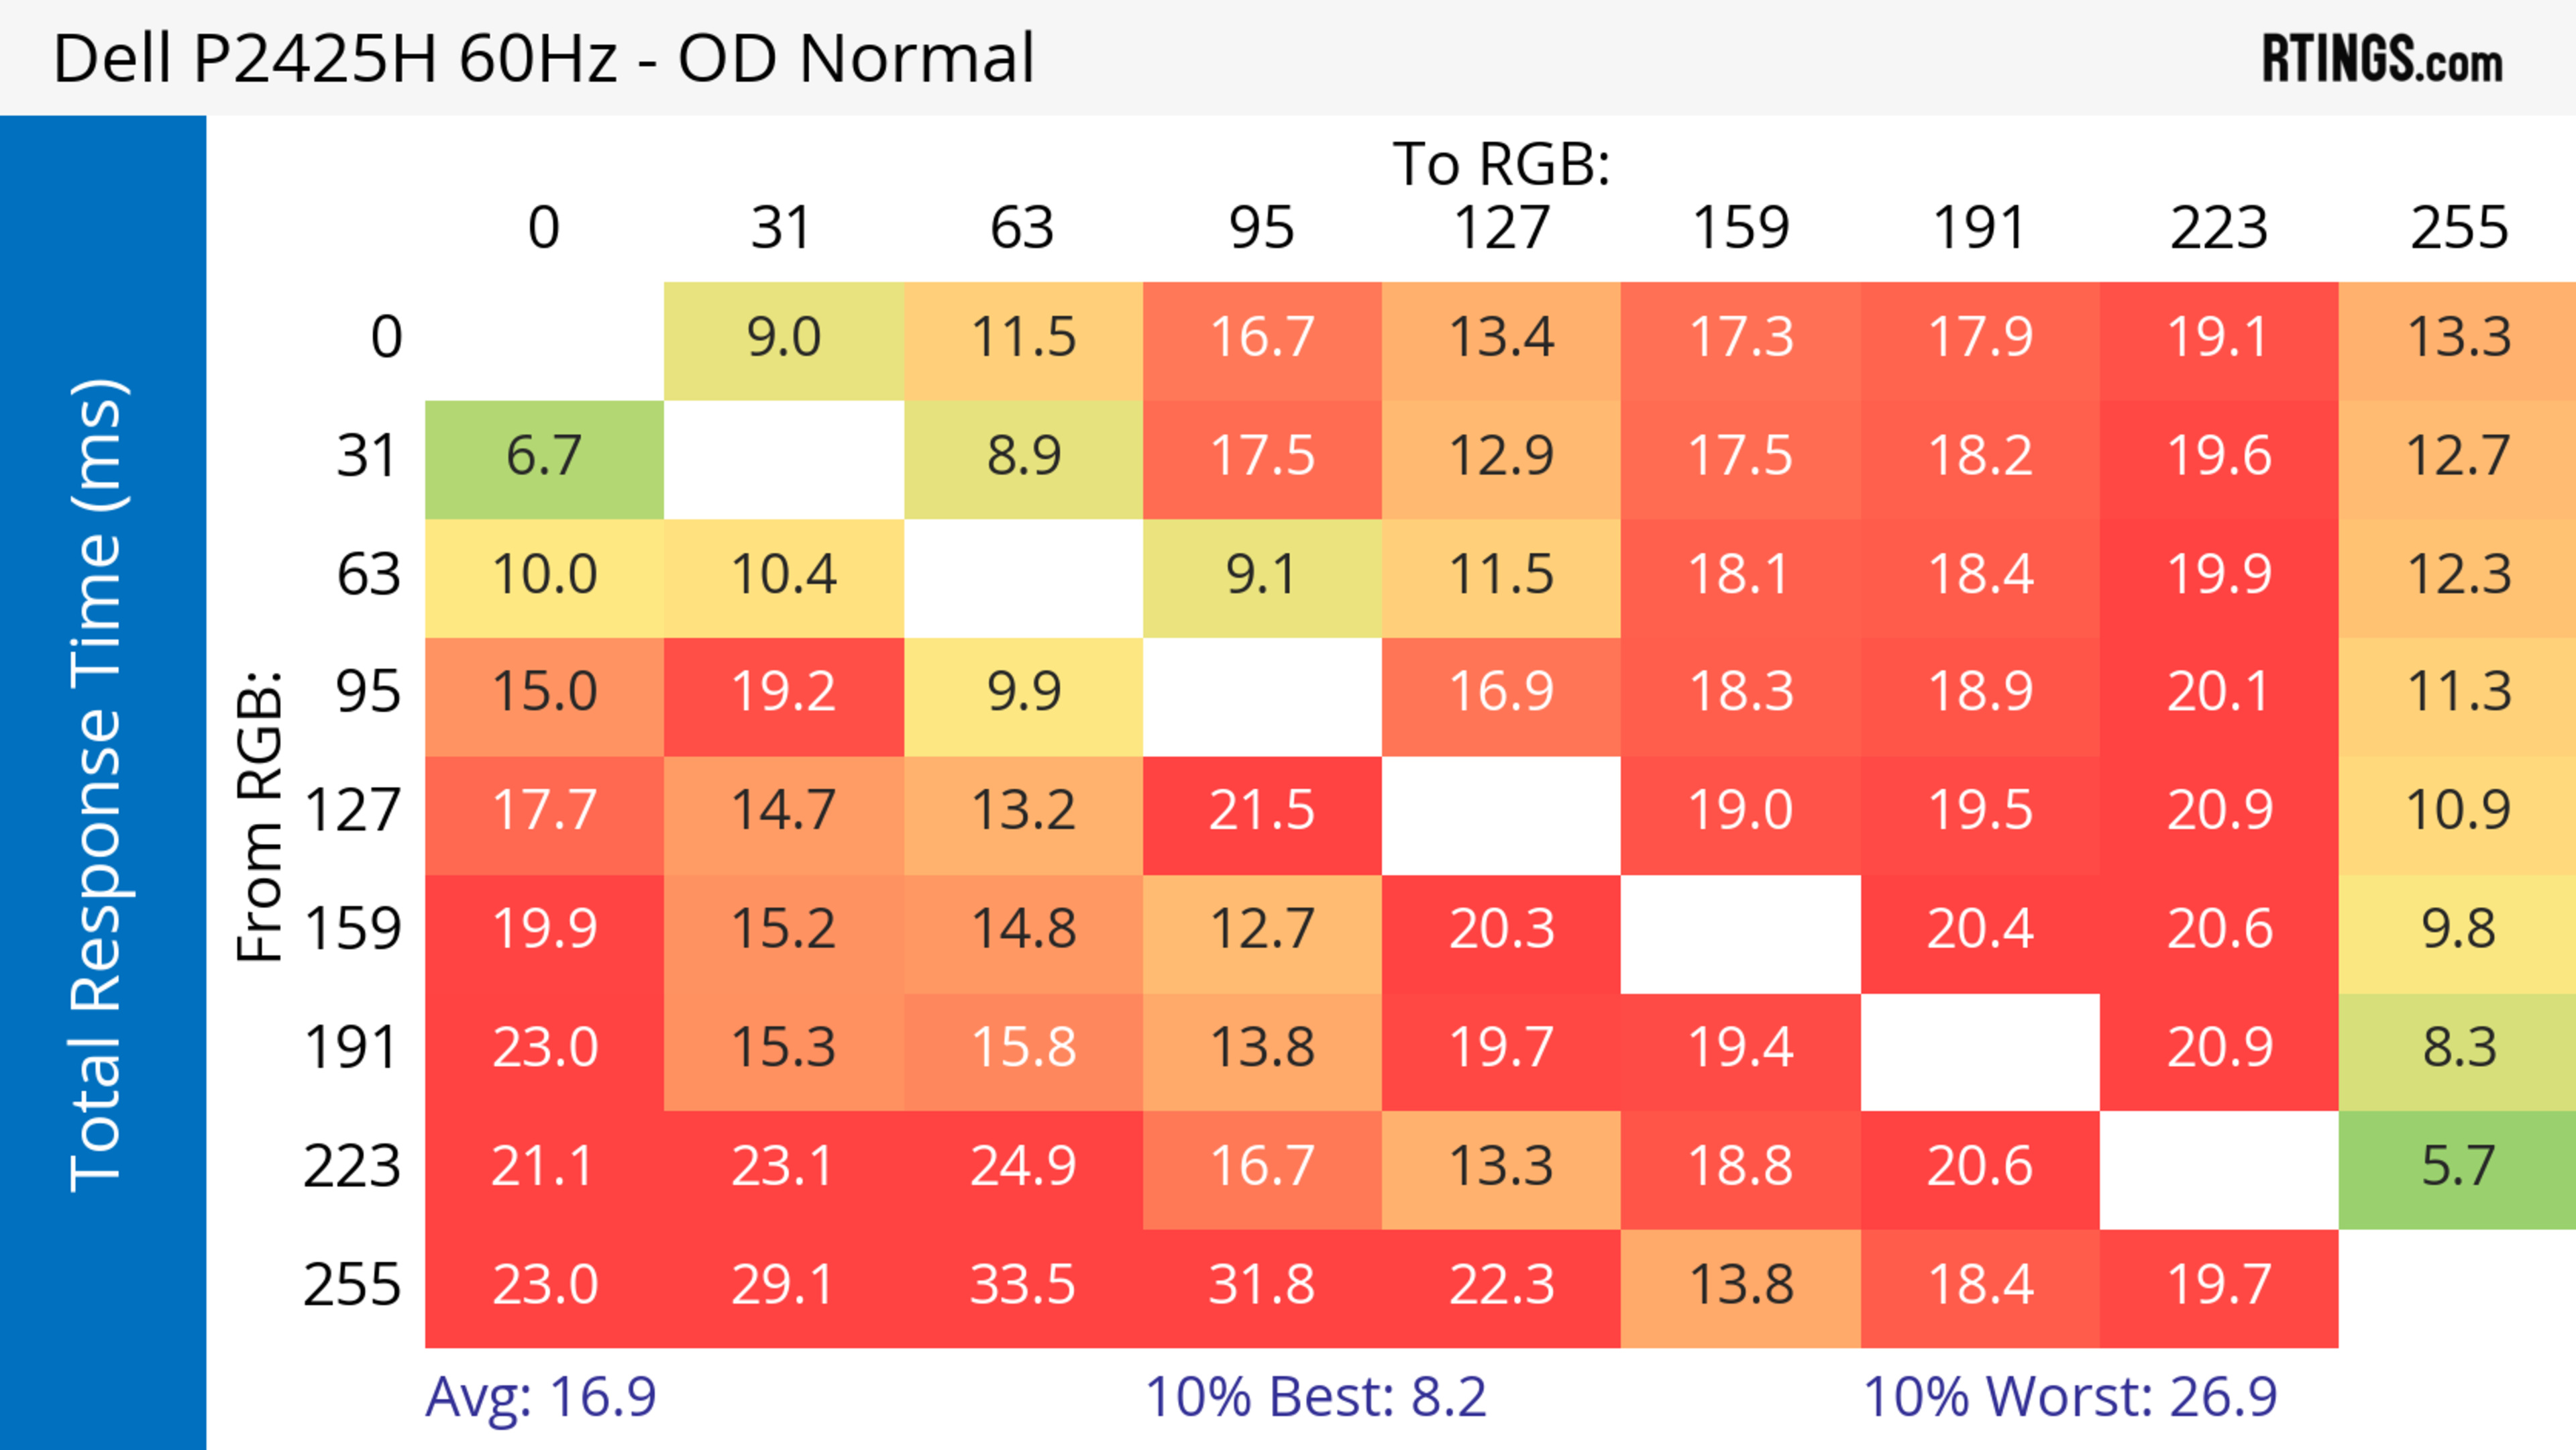The width and height of the screenshot is (2576, 1450).
Task: Click the From RGB: row axis label
Action: [x=259, y=816]
